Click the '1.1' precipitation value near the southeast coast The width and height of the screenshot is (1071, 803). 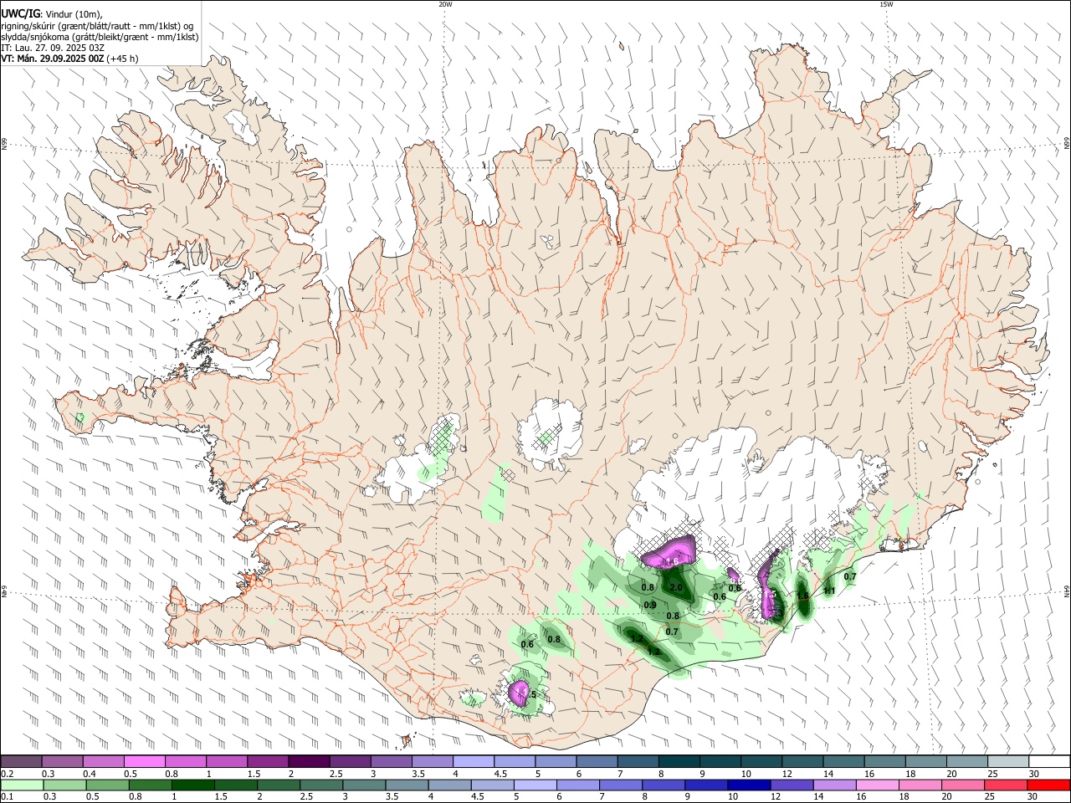829,591
